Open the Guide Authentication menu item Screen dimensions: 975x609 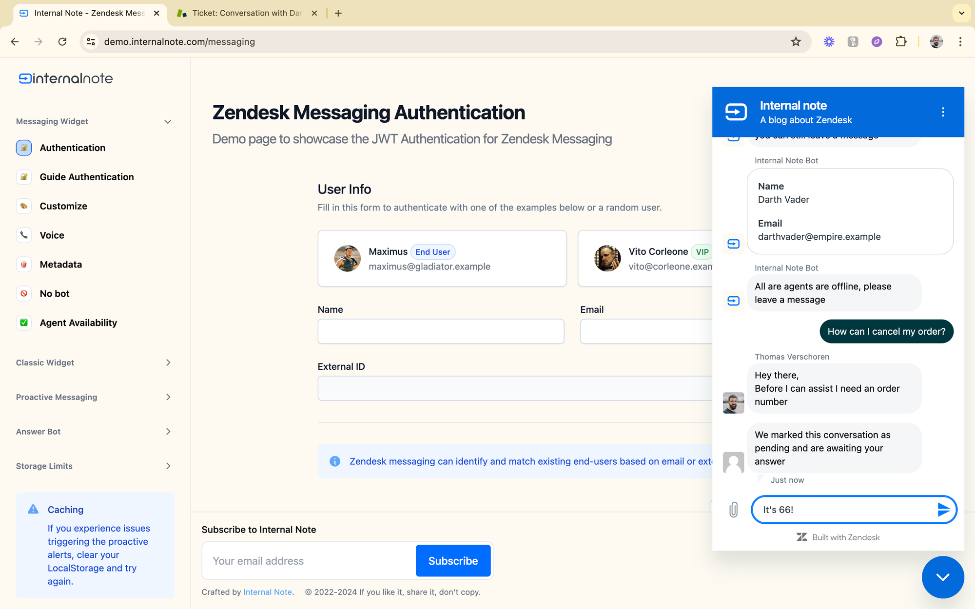(86, 177)
